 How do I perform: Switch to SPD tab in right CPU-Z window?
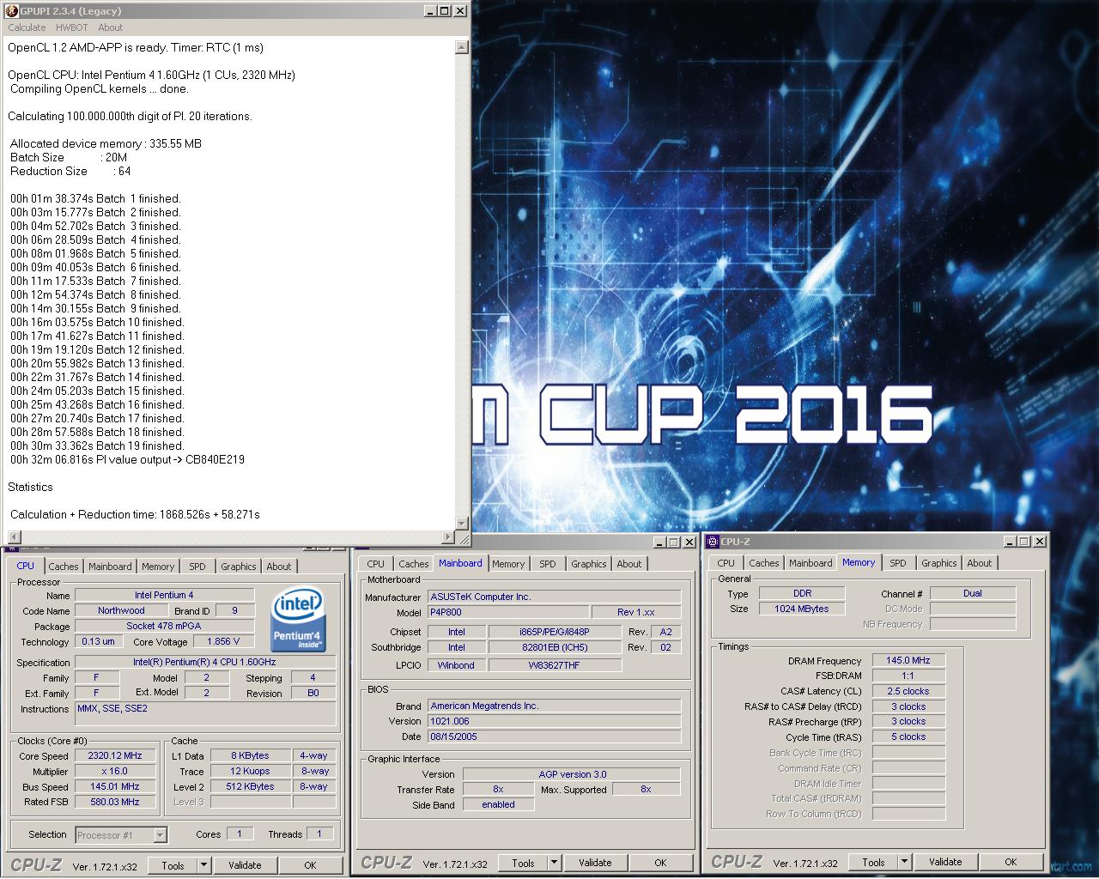point(898,563)
